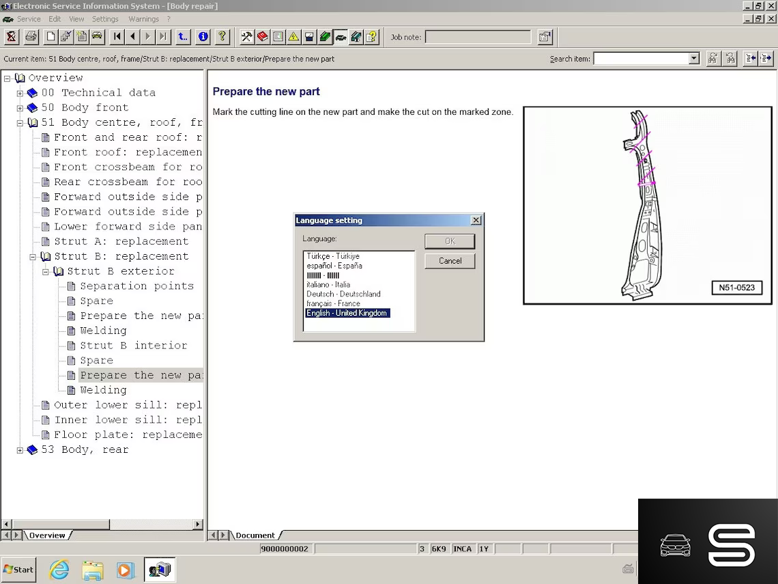
Task: Click the wrench and hammer tools icon
Action: pyautogui.click(x=246, y=37)
